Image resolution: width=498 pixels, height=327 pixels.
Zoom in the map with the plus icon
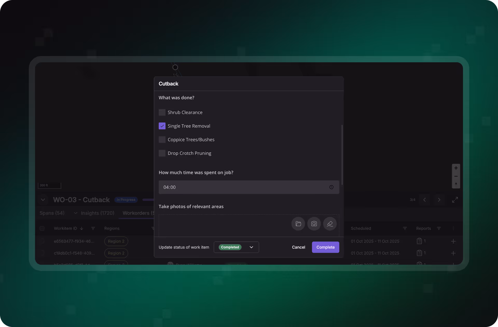coord(456,168)
